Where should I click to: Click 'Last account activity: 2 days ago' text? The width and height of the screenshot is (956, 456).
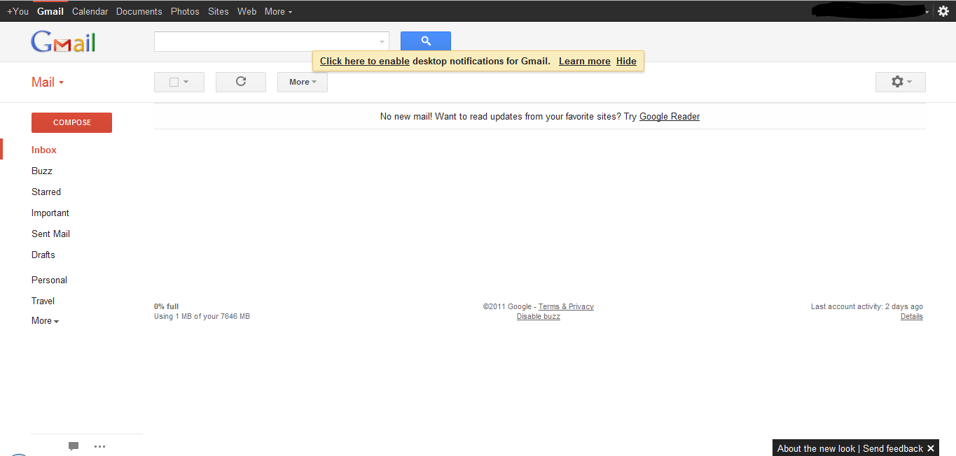coord(867,306)
